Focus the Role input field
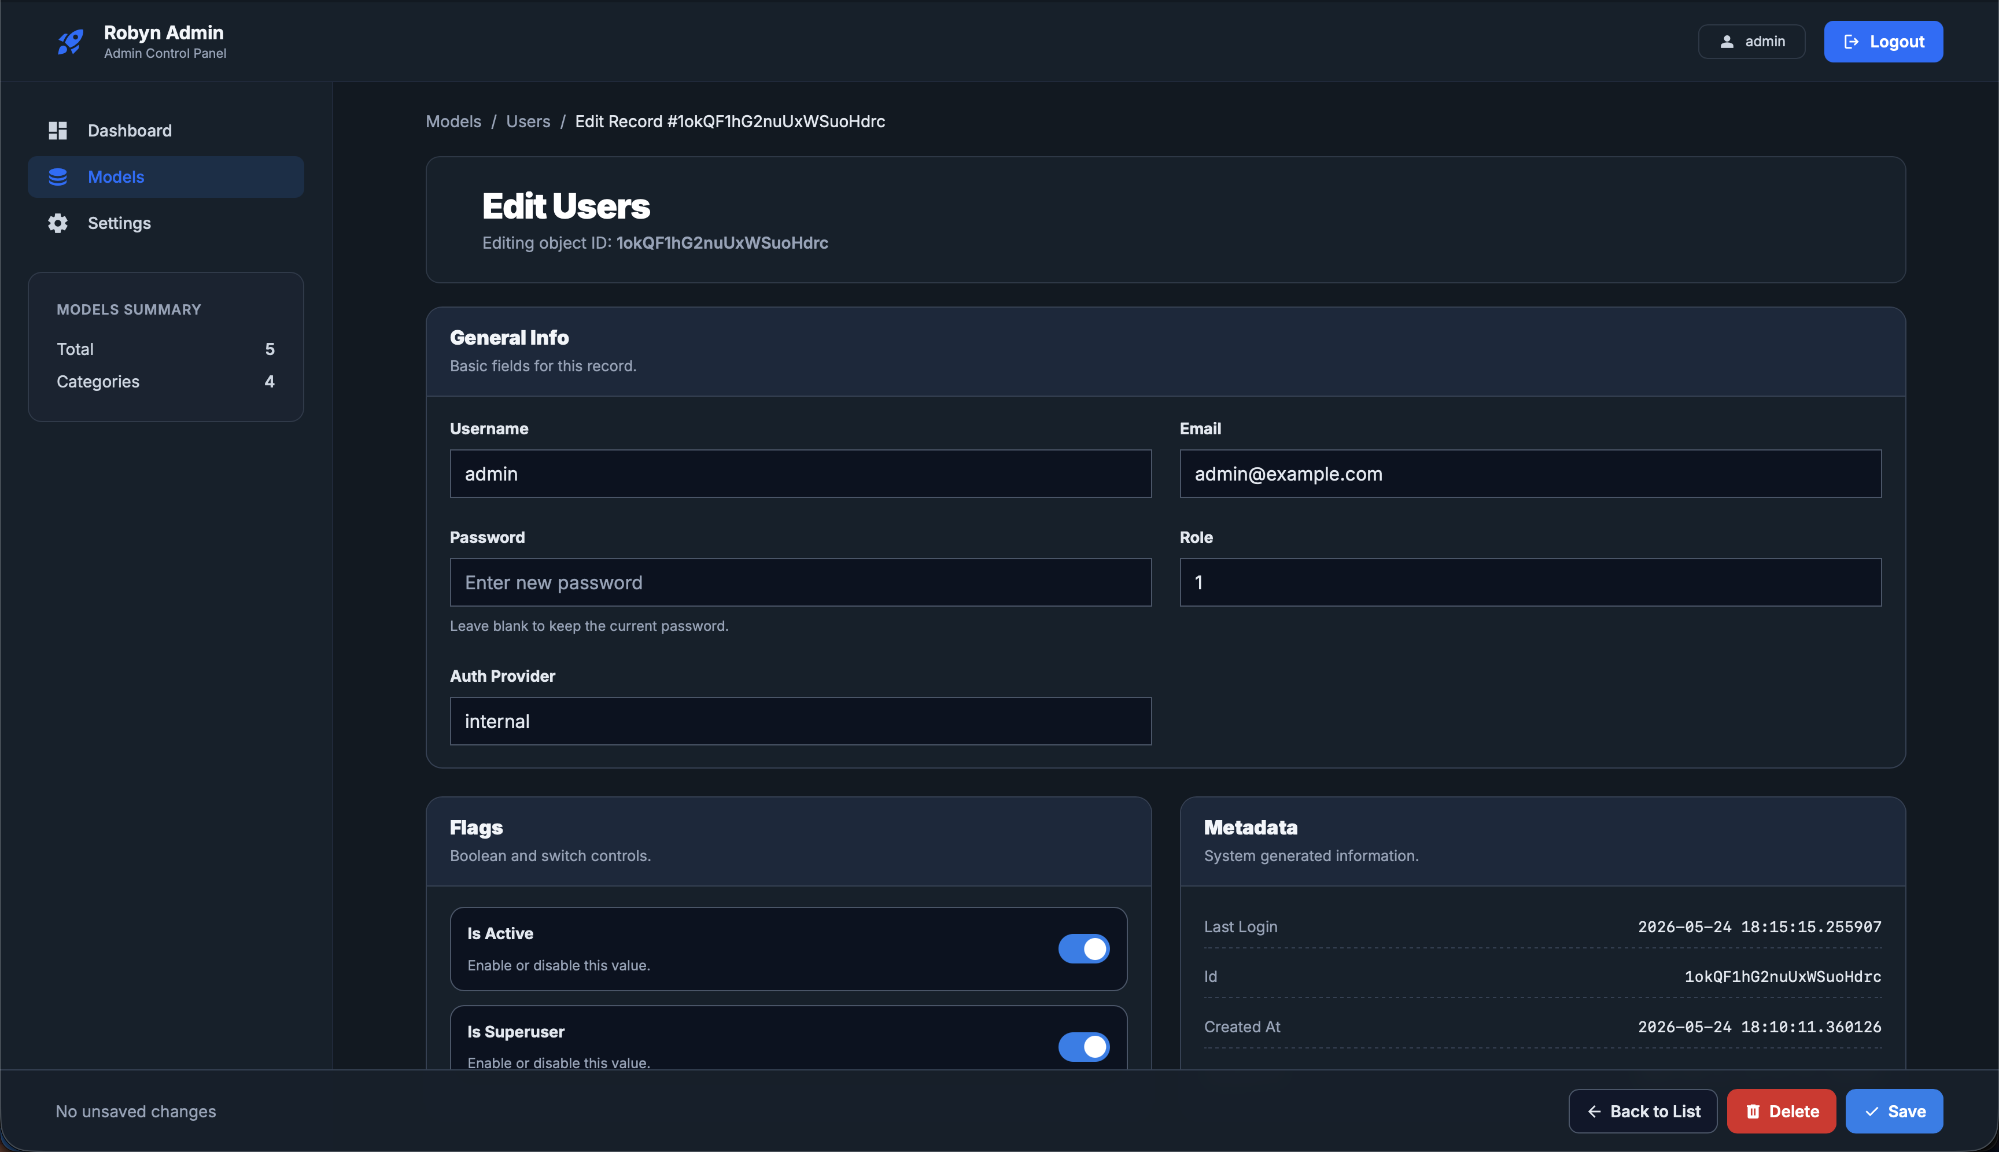This screenshot has height=1152, width=1999. tap(1530, 582)
